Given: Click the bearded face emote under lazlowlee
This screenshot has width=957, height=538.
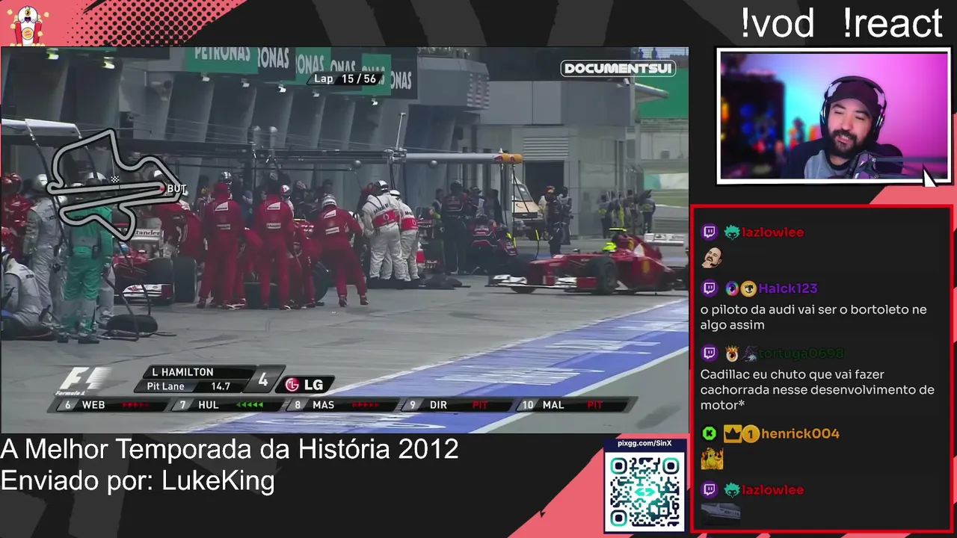Looking at the screenshot, I should coord(712,258).
